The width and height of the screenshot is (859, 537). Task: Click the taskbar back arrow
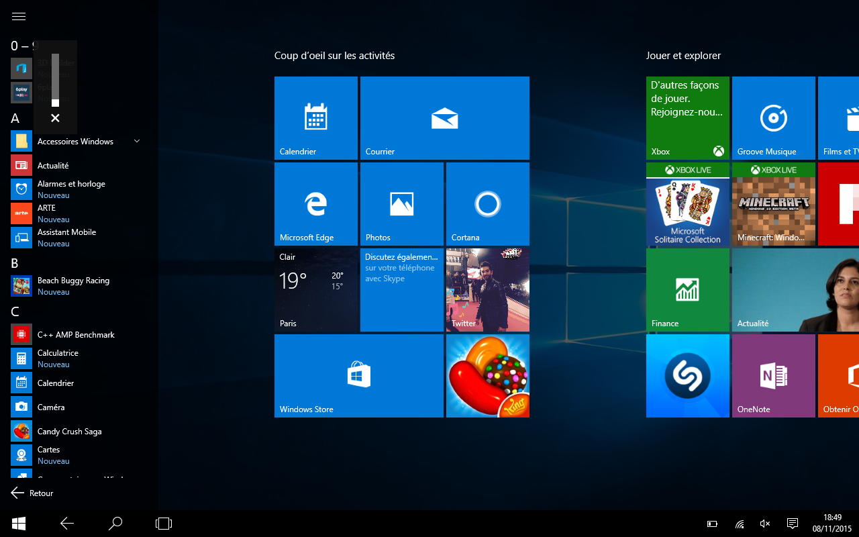click(67, 524)
